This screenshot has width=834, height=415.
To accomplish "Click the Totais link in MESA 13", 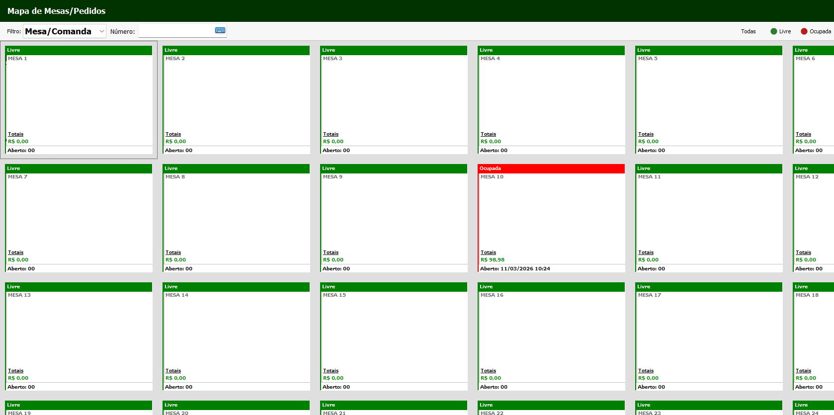I will [15, 371].
